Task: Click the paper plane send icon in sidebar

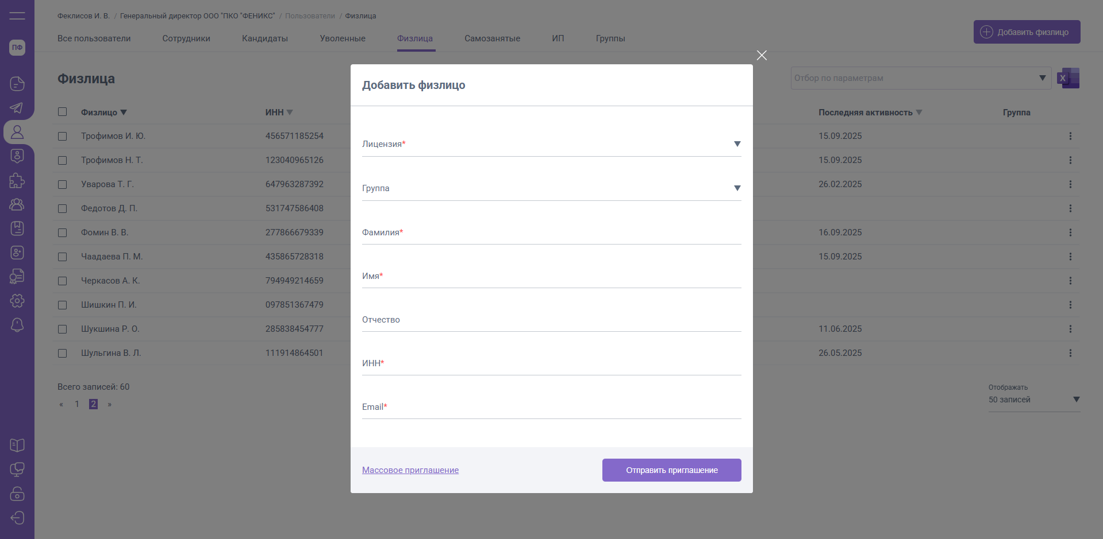Action: pyautogui.click(x=17, y=108)
